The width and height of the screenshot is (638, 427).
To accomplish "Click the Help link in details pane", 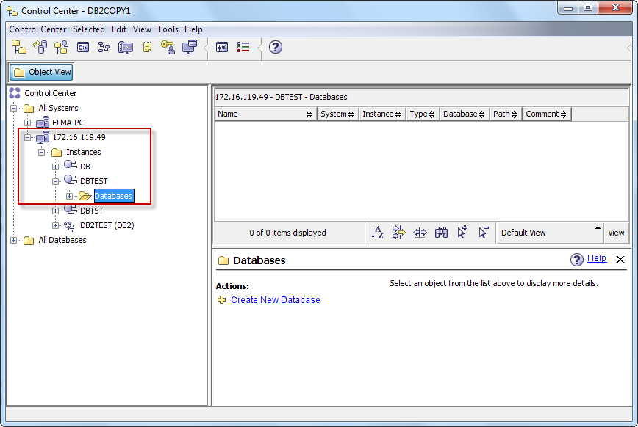I will tap(596, 258).
